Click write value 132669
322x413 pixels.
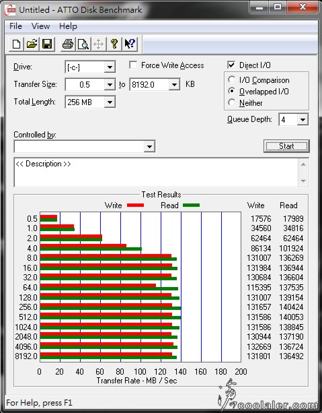(x=259, y=346)
